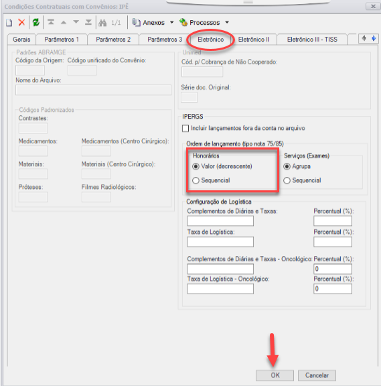Click the Código da Origem field
The image size is (381, 386).
[x=30, y=70]
